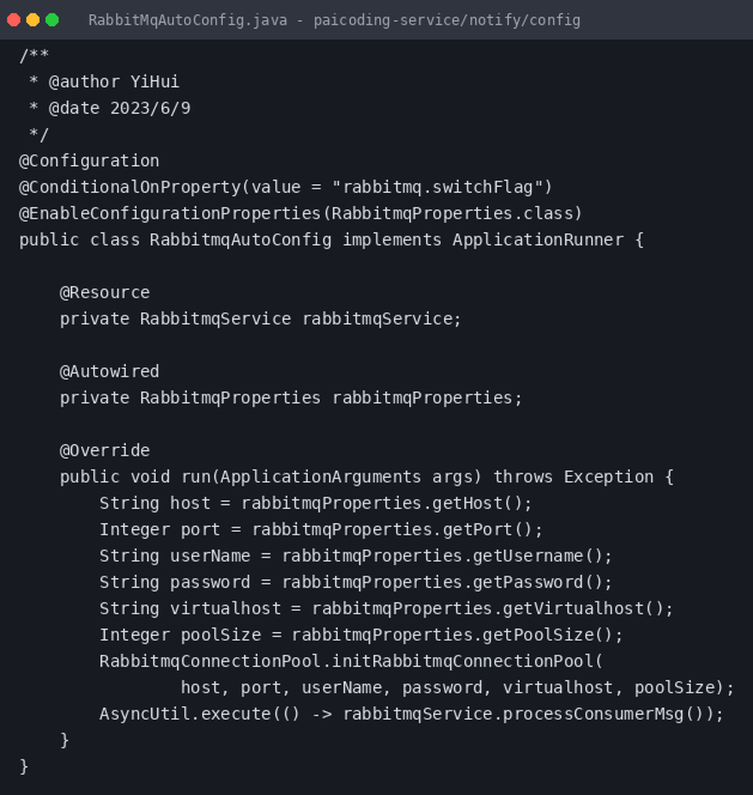Screen dimensions: 753x795
Task: Click the ApplicationRunner interface name
Action: (x=538, y=240)
